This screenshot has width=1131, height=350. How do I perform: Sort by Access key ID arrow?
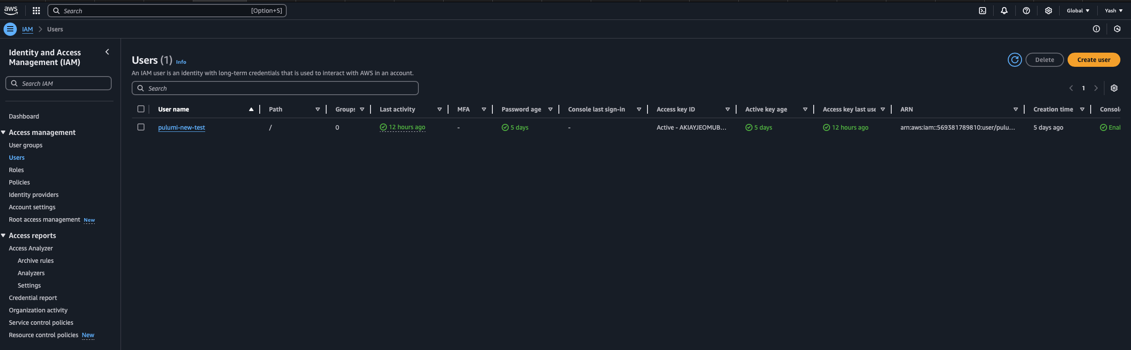point(728,109)
